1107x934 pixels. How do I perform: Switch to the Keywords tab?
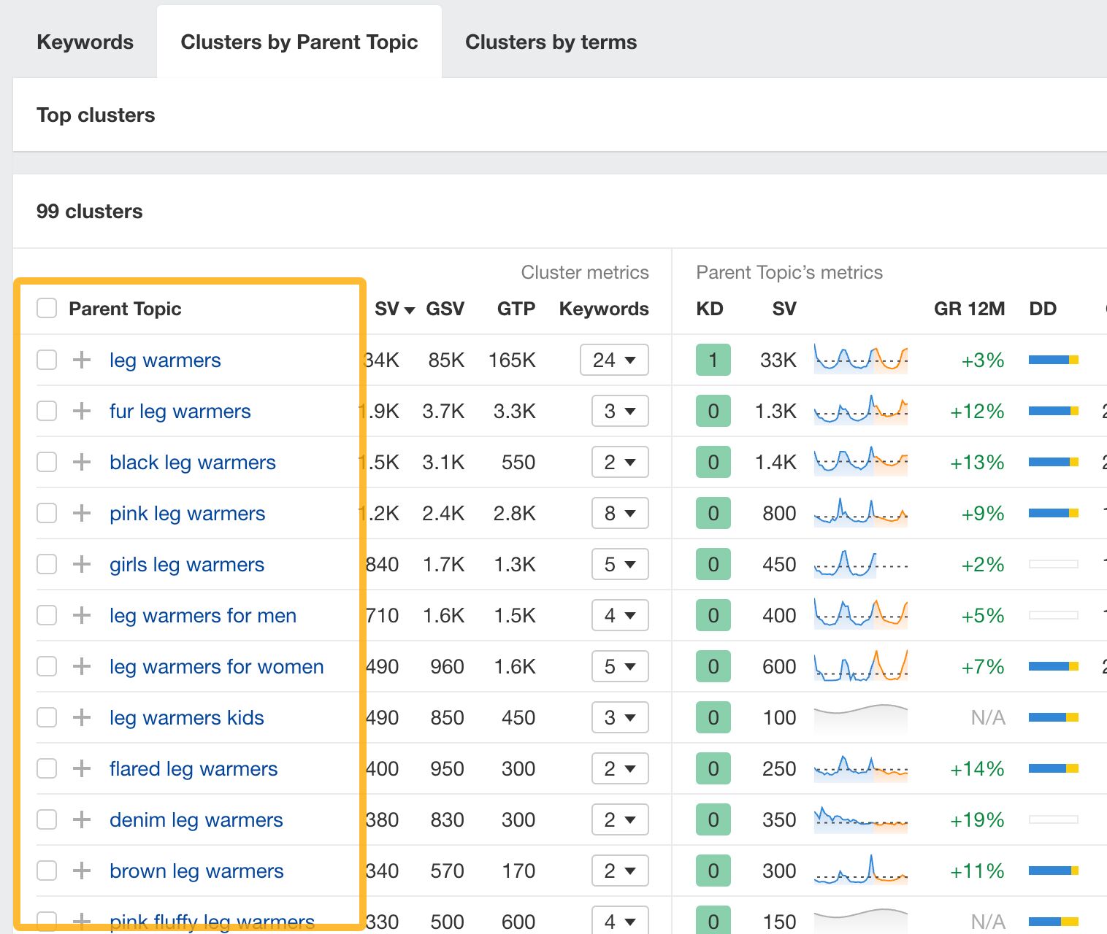[85, 42]
